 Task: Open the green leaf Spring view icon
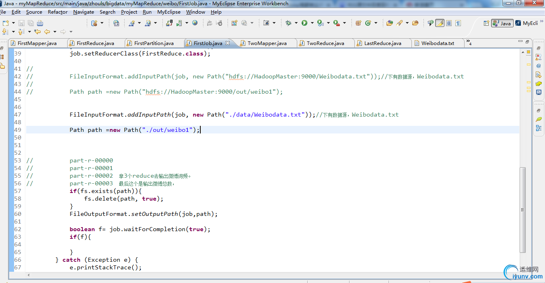539,119
